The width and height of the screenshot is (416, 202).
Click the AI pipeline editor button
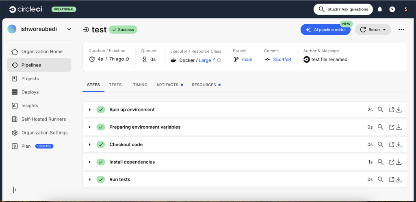click(325, 30)
